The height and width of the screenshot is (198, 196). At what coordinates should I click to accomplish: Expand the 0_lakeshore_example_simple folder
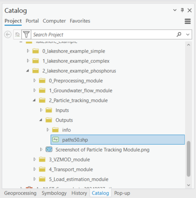[28, 51]
